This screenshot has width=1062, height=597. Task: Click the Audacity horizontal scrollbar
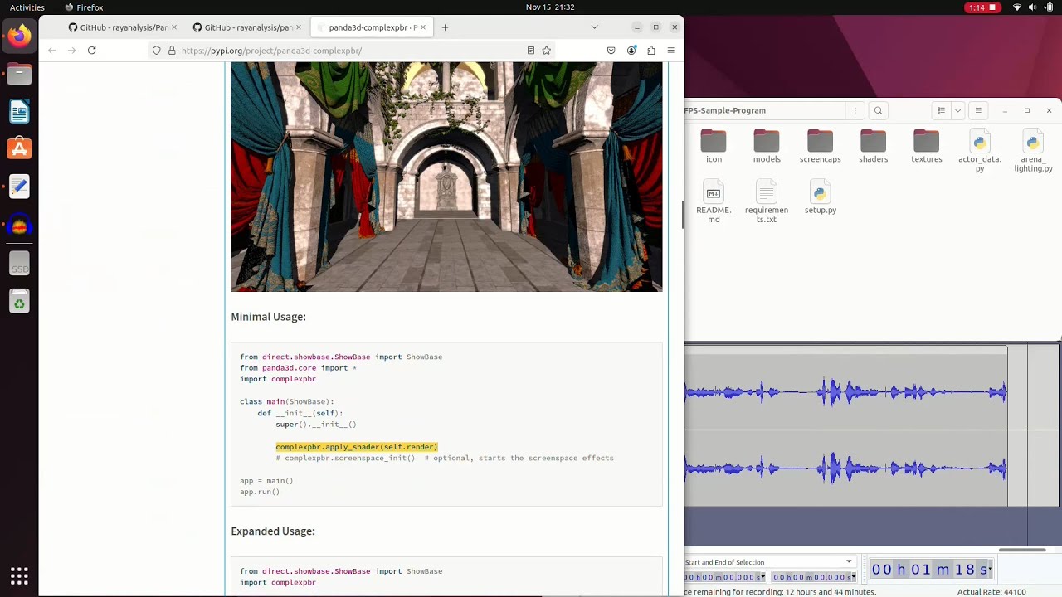coord(1022,550)
